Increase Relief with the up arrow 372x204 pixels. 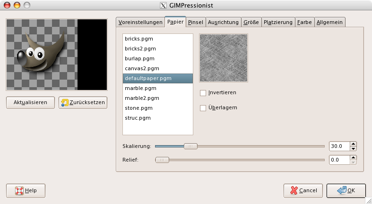(x=353, y=158)
